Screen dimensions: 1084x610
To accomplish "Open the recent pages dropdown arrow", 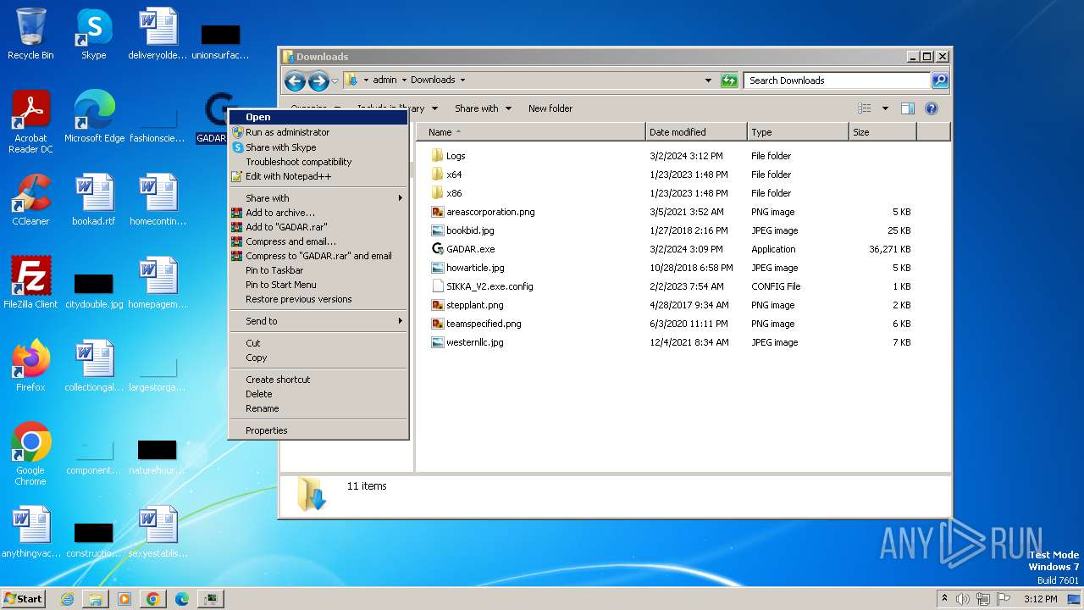I will pyautogui.click(x=335, y=81).
